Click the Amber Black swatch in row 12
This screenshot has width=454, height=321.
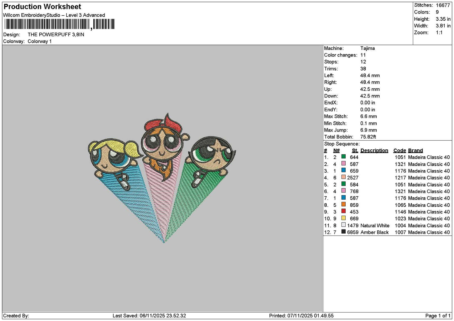coord(343,232)
